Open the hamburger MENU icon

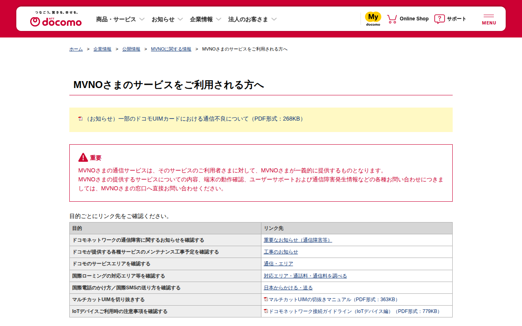coord(489,19)
